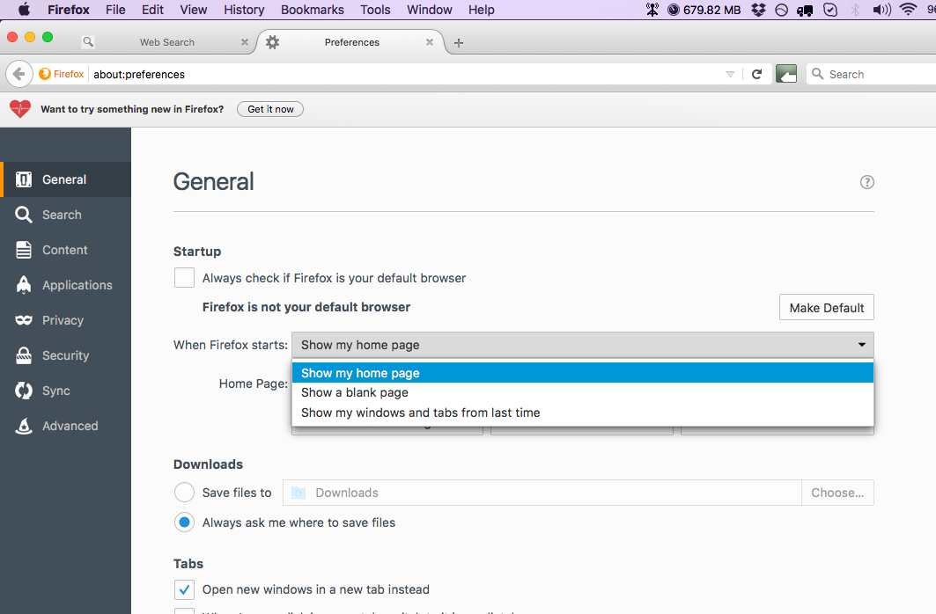This screenshot has height=614, width=936.
Task: Click Choose... for download folder
Action: point(837,493)
